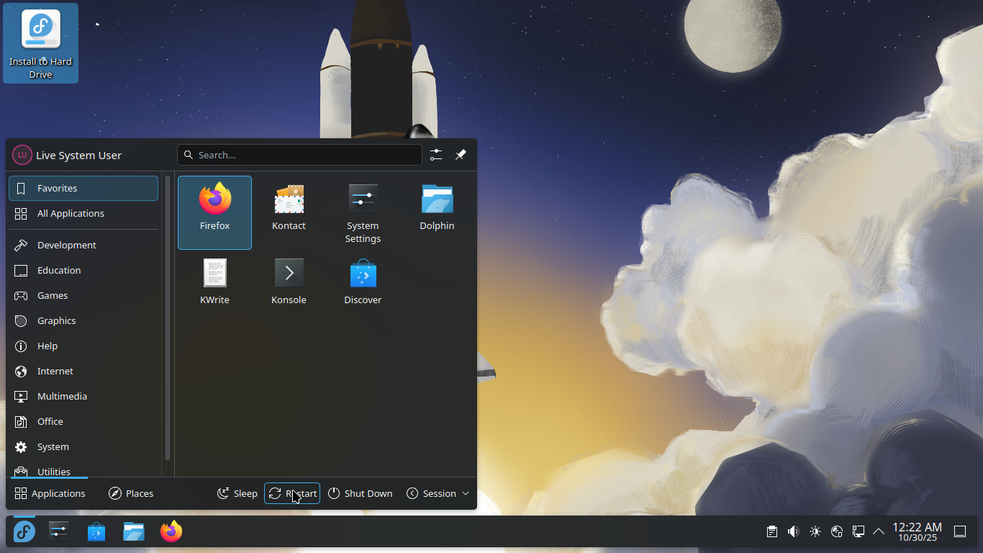Screen dimensions: 983x553
Task: Launch Firefox from the taskbar
Action: (x=171, y=532)
